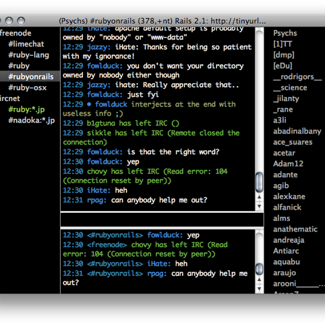Viewport: 325px width, 325px height.
Task: Click inside the message input field
Action: pos(162,220)
